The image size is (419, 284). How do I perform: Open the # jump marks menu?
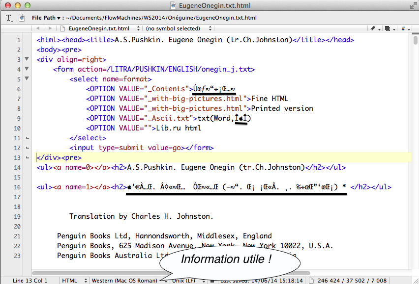tap(405, 29)
